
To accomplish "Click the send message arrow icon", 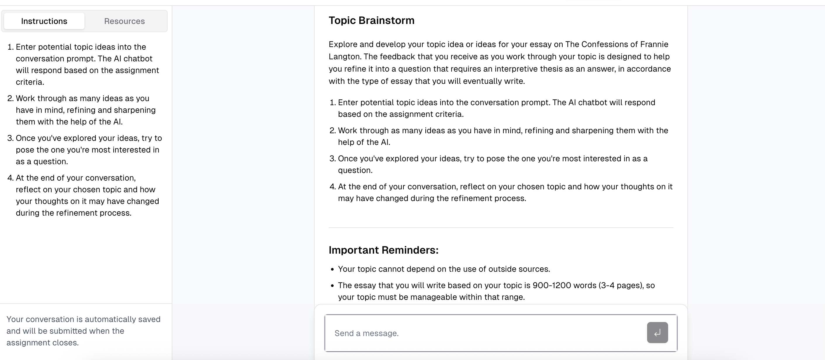I will tap(657, 333).
